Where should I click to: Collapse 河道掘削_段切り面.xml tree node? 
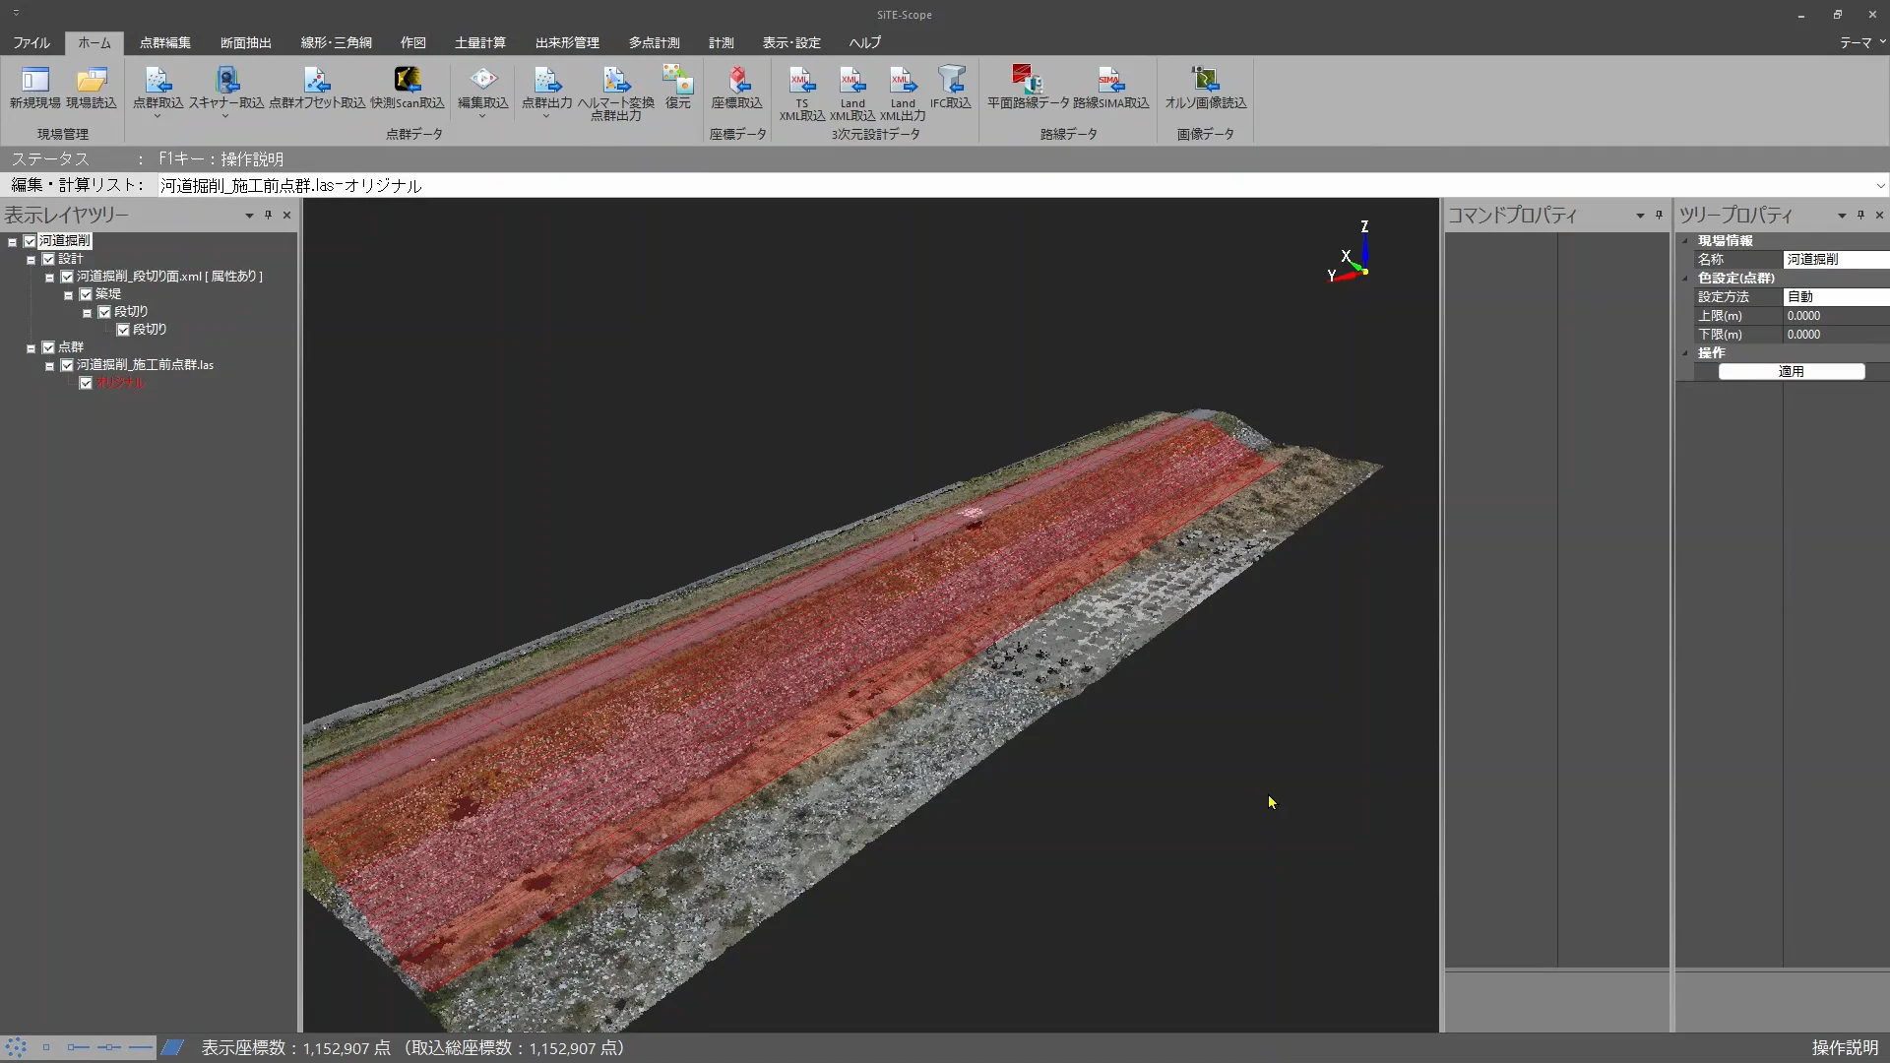pyautogui.click(x=49, y=278)
